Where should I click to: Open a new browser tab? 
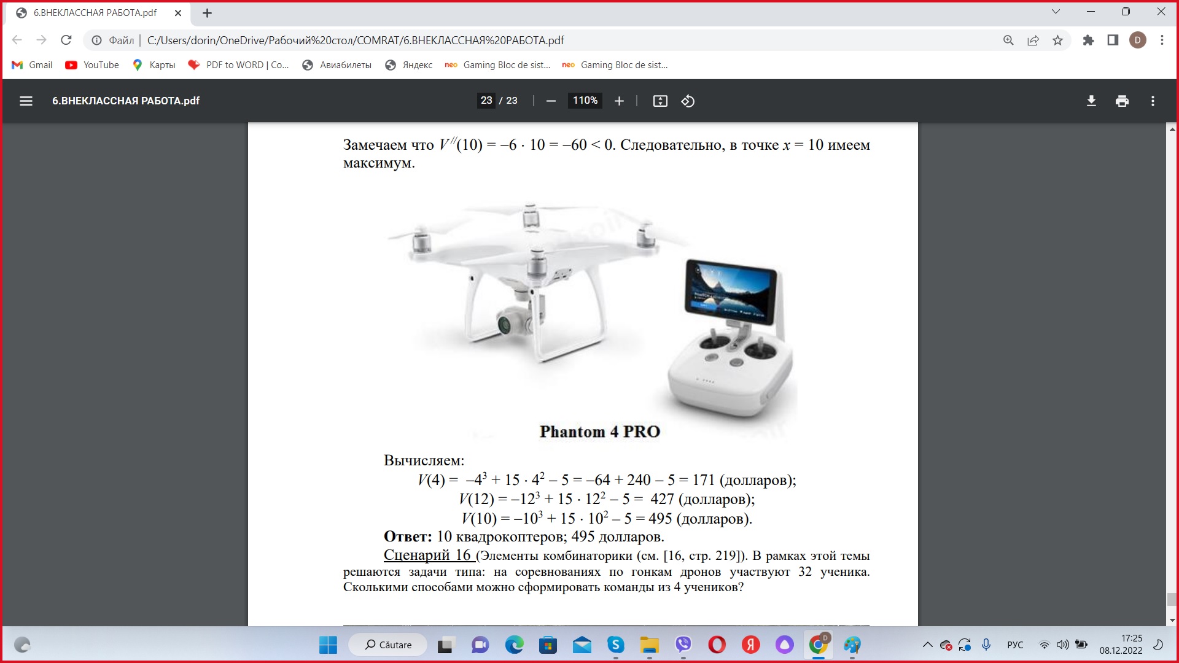(207, 13)
